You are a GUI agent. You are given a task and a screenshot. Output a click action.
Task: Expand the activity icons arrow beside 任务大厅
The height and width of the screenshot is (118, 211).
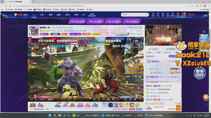click(45, 105)
